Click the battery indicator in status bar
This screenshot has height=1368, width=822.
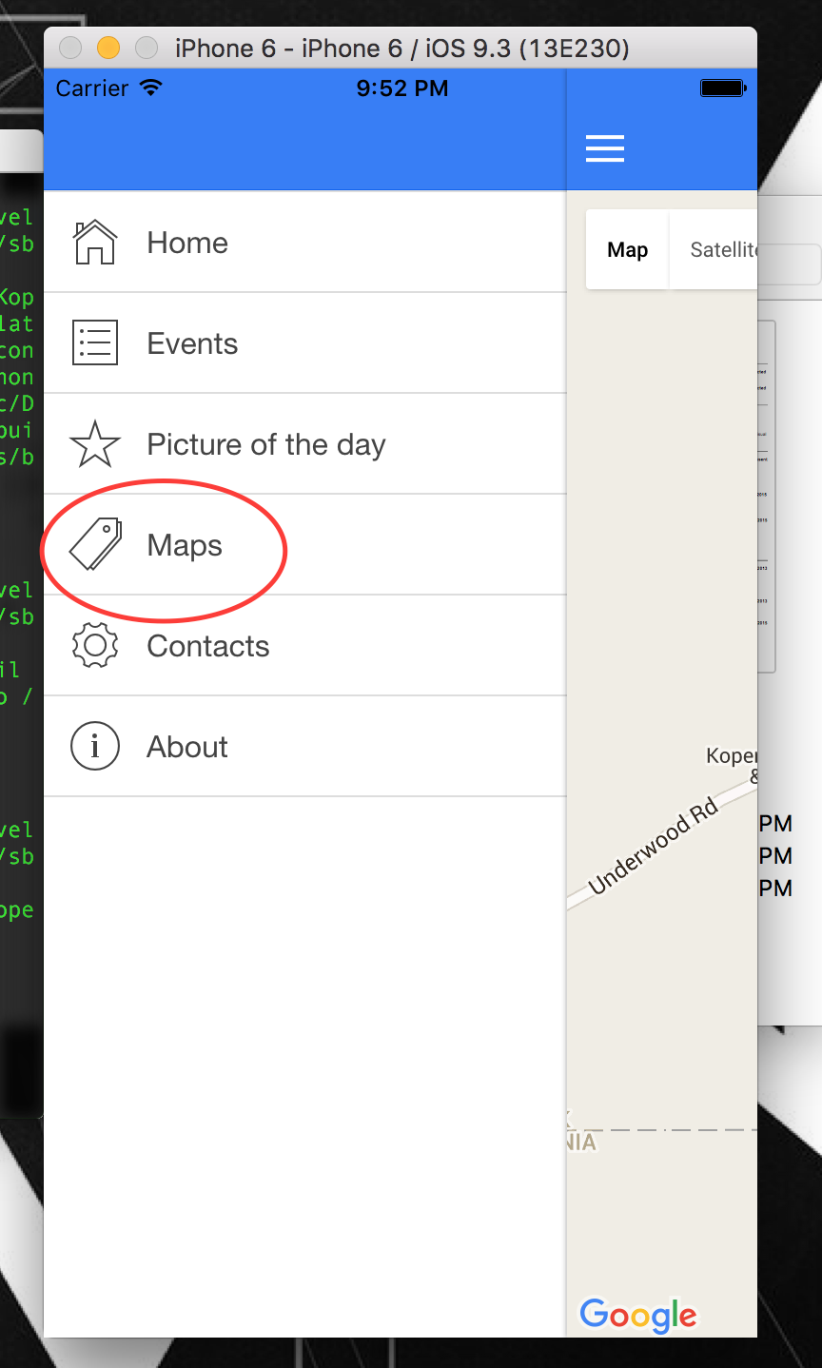pos(723,88)
